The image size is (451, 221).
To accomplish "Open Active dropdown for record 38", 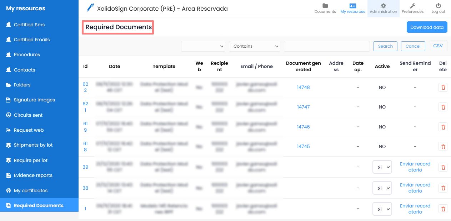I will [382, 188].
